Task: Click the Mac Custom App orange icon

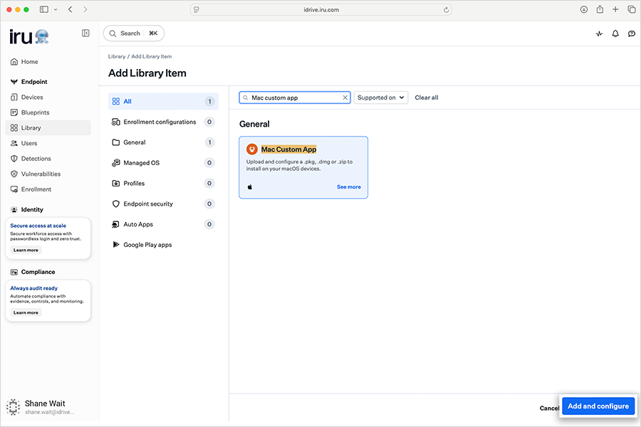Action: coord(252,149)
